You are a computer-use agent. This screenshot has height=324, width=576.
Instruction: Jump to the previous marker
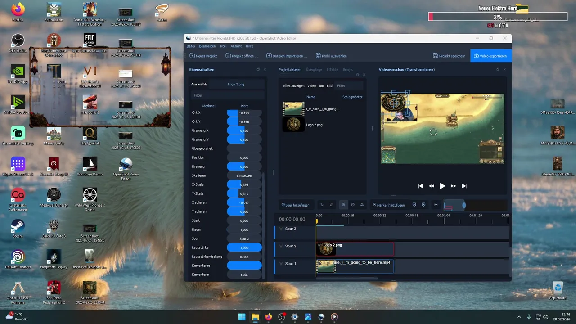pos(414,205)
